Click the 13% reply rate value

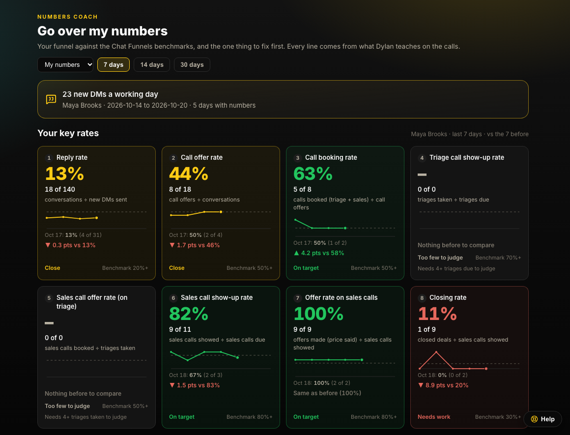pos(64,174)
